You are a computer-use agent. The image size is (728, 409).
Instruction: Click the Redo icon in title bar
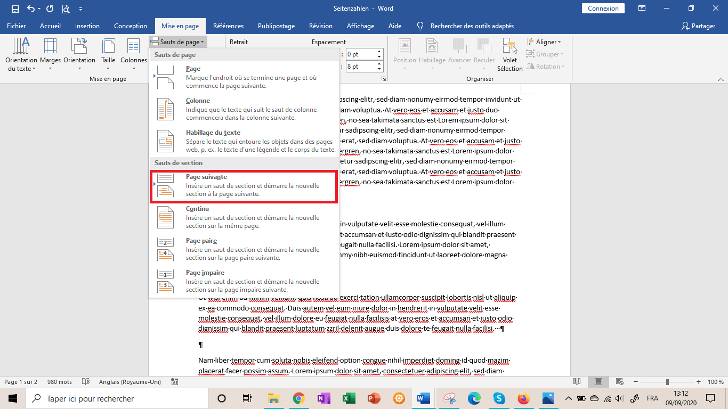point(50,9)
